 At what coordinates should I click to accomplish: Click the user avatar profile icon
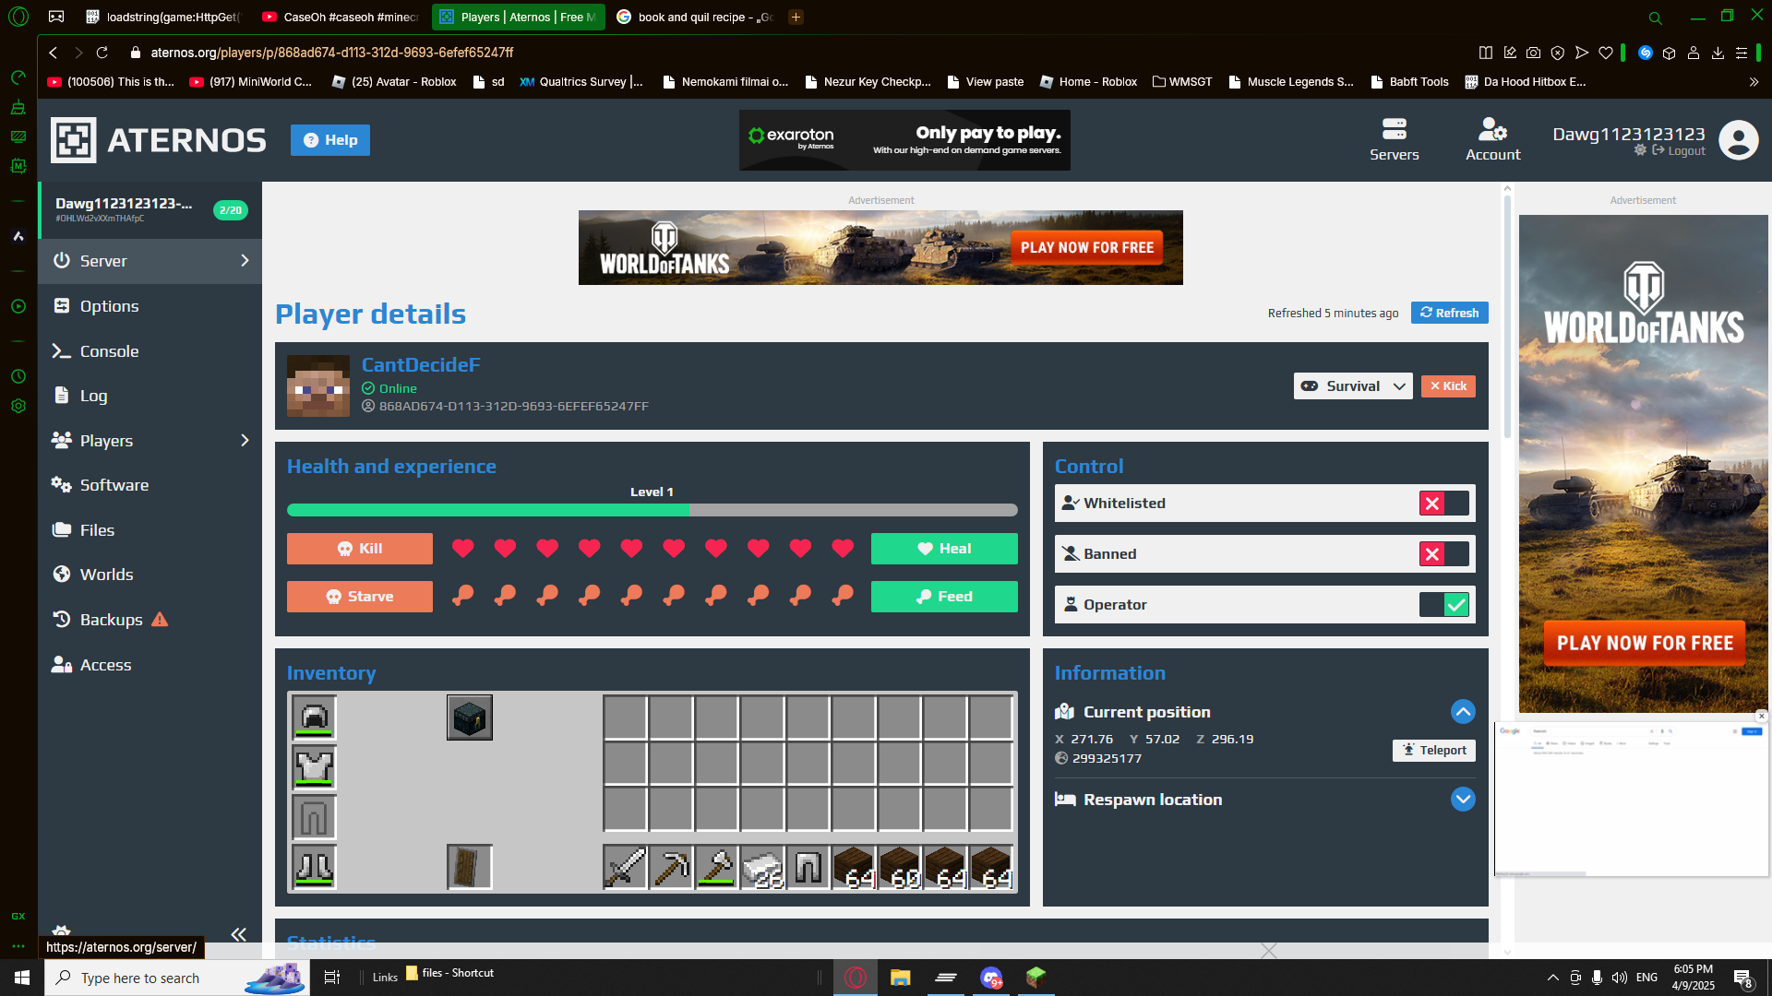coord(1739,140)
